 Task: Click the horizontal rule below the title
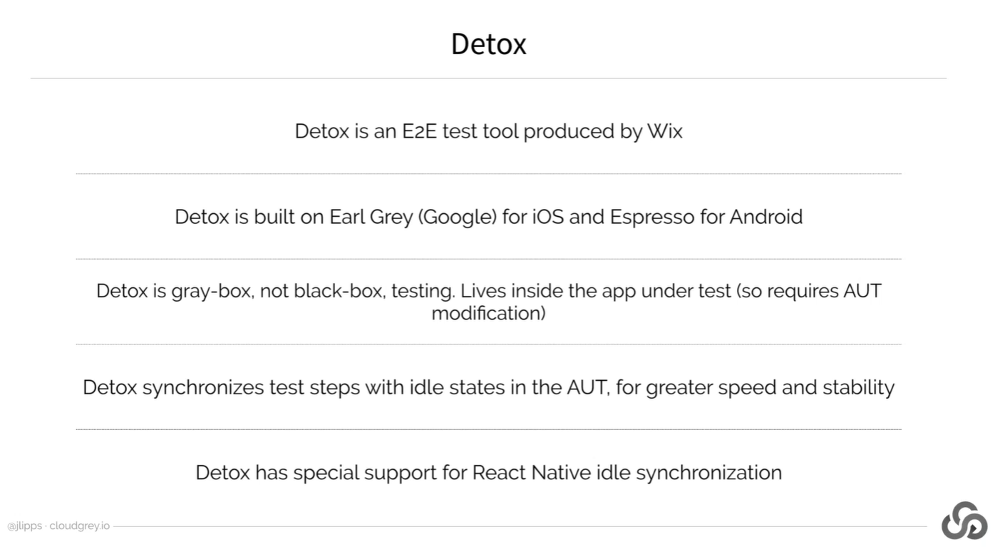click(488, 78)
